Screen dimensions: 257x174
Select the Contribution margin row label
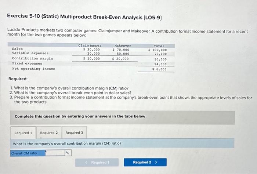coord(32,58)
